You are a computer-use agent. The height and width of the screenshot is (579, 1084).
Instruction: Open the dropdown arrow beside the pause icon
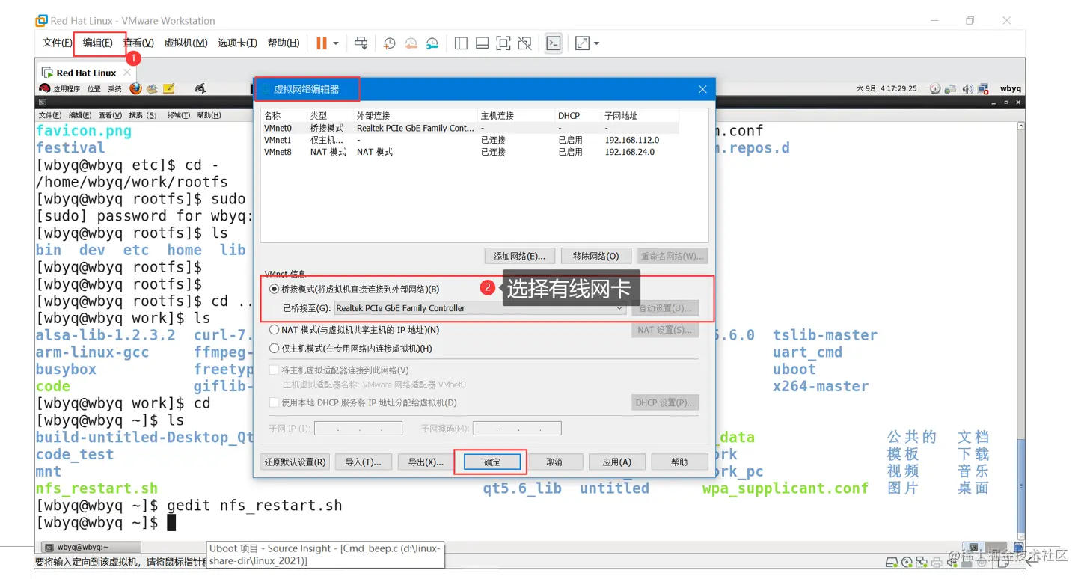coord(336,43)
